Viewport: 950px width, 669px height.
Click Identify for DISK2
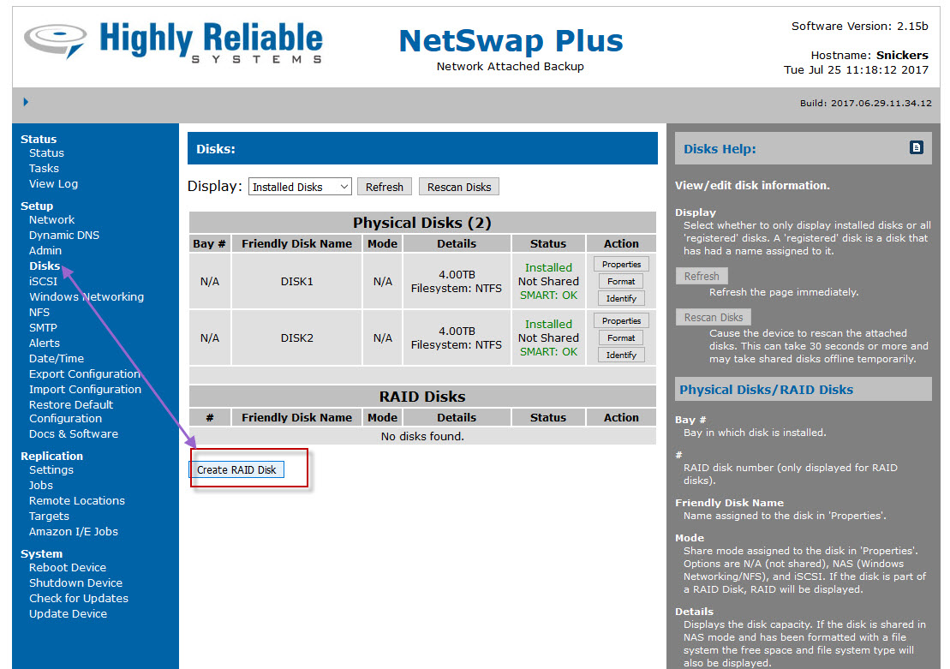point(621,355)
